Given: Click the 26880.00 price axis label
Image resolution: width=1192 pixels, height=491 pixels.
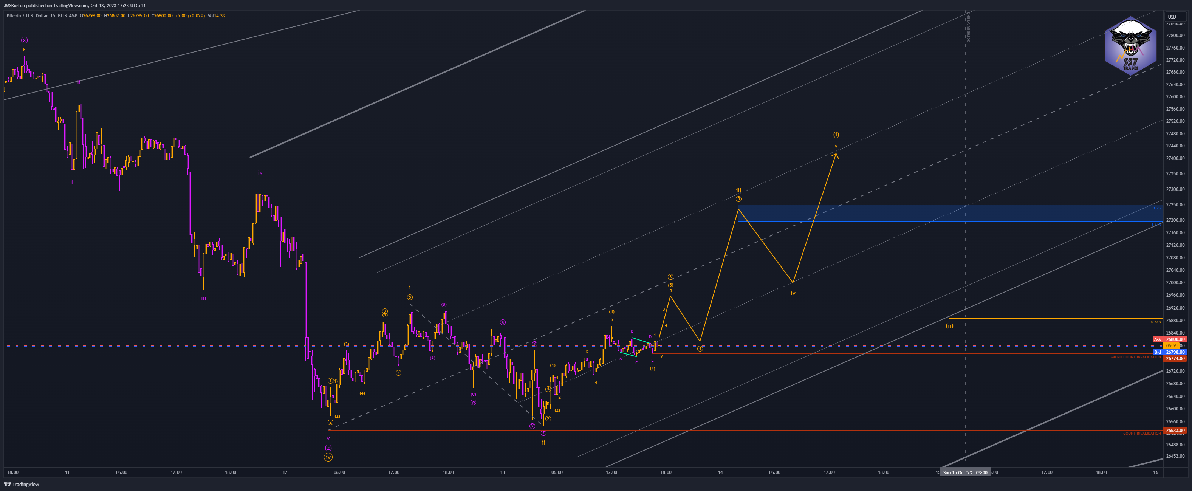Looking at the screenshot, I should coord(1175,320).
